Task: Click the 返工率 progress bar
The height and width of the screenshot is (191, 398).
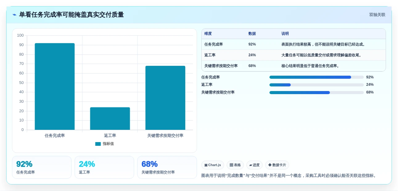Action: pos(317,85)
